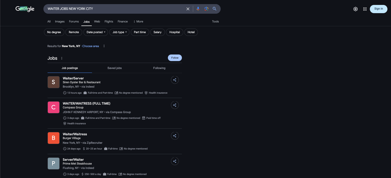Expand the Job type filter dropdown
Screen dimensions: 391x178
pos(119,32)
